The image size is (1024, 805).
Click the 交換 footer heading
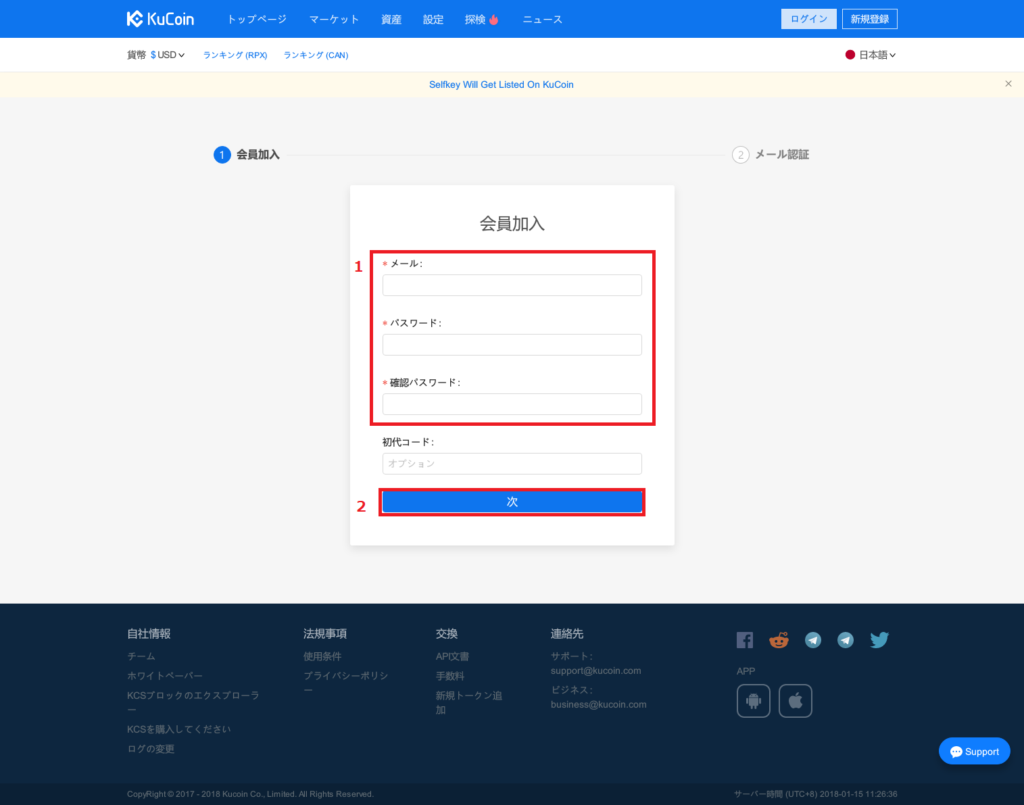coord(447,633)
